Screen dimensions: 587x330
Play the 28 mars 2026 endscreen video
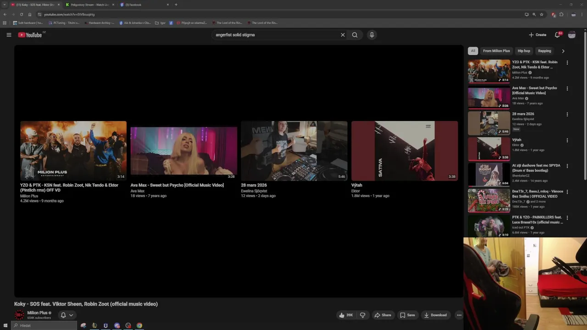[294, 151]
